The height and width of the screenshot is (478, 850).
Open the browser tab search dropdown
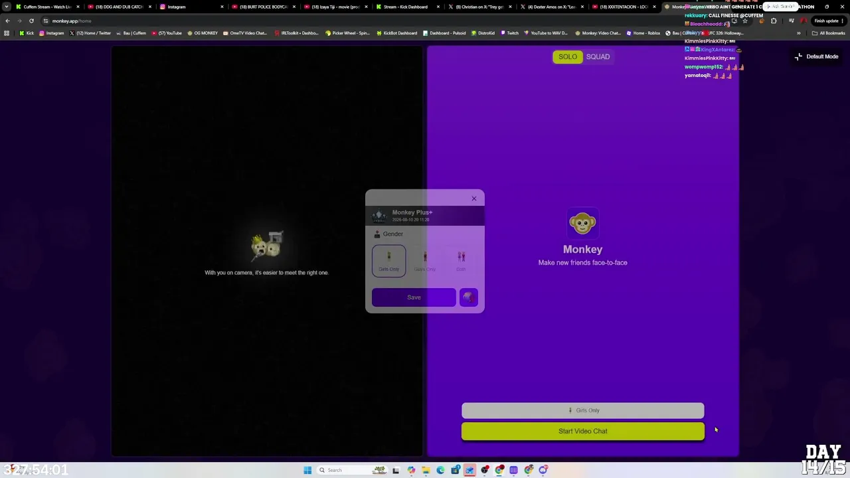click(7, 7)
